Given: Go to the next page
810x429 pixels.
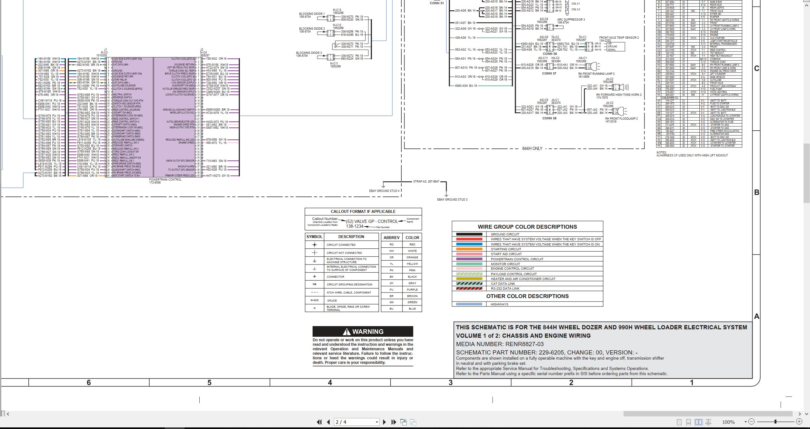Looking at the screenshot, I should tap(384, 422).
